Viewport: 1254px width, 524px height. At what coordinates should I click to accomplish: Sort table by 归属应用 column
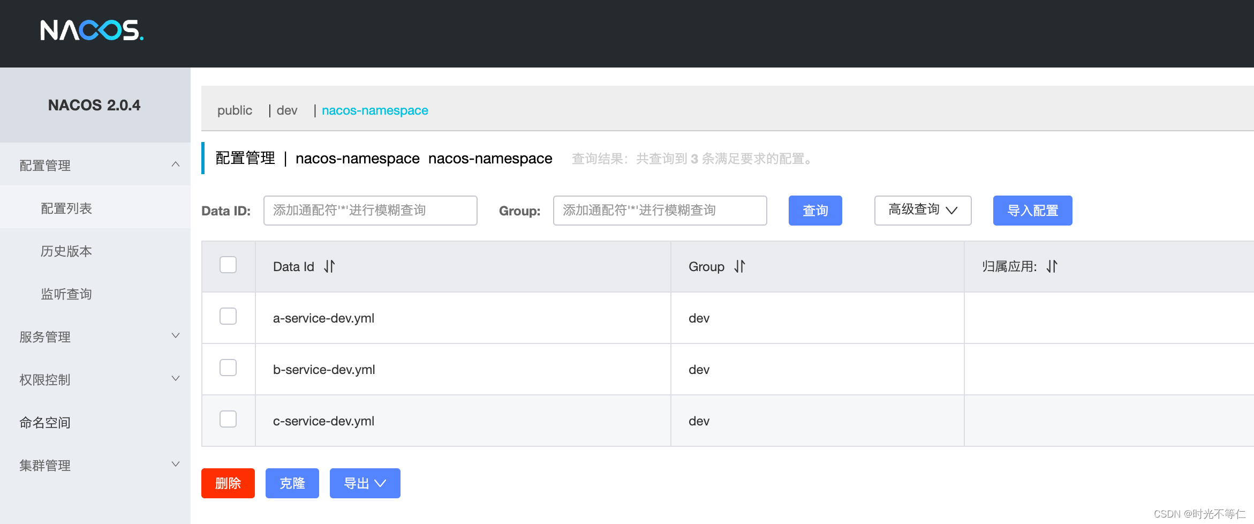click(1052, 266)
